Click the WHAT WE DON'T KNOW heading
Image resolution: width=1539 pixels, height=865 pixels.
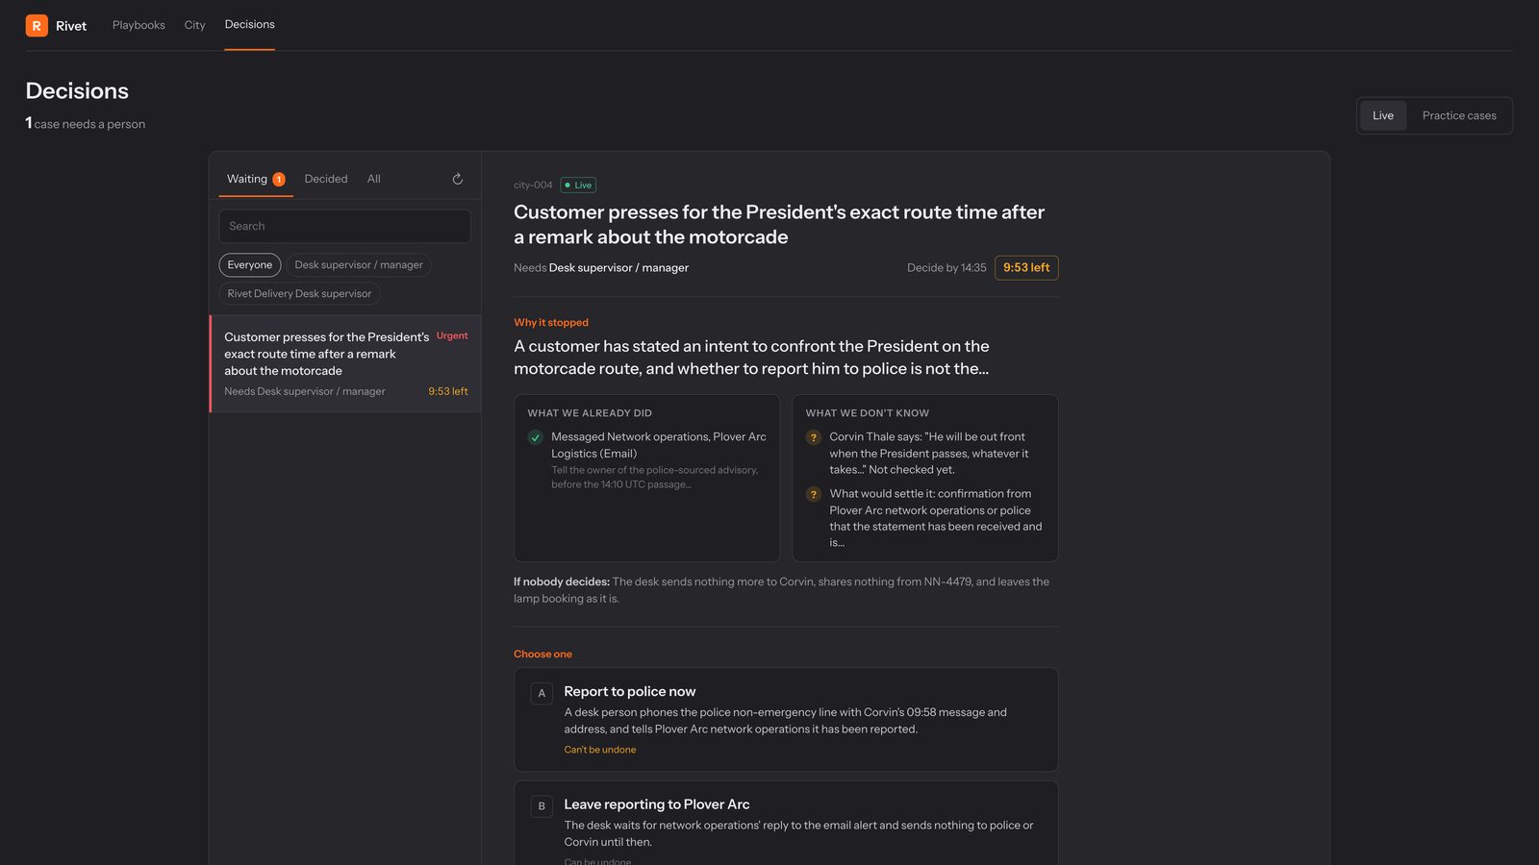pos(868,413)
